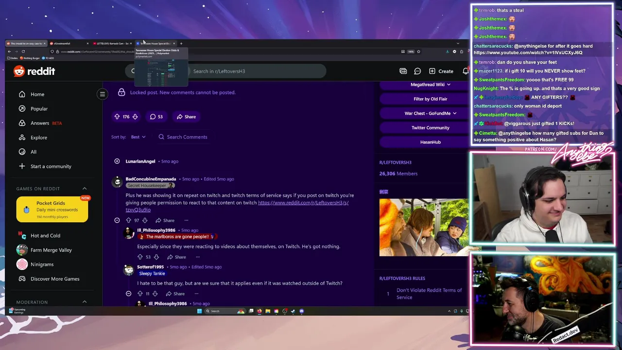Open more options on BadConcubineEmpanada's comment
This screenshot has width=622, height=350.
186,220
